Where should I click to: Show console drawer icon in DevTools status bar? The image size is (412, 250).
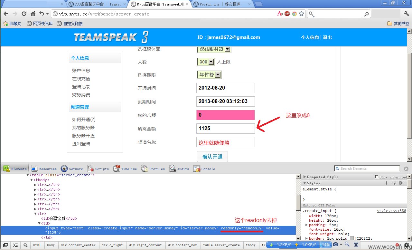15,245
